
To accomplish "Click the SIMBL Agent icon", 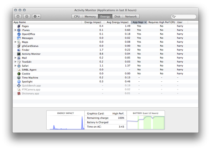I will 19,70.
